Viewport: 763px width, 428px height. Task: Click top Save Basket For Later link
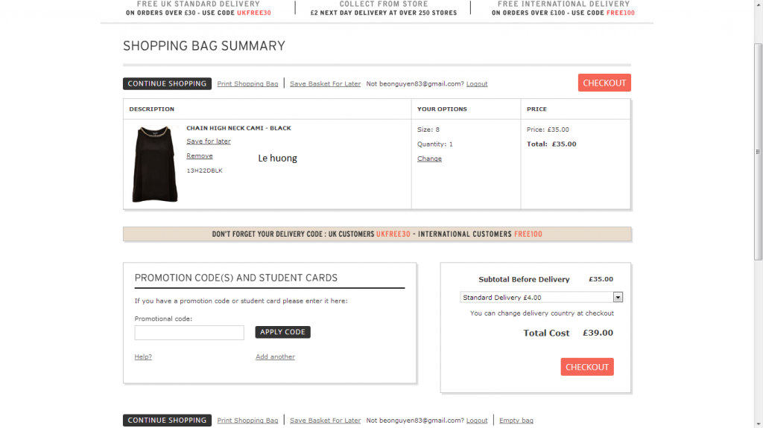(x=325, y=83)
